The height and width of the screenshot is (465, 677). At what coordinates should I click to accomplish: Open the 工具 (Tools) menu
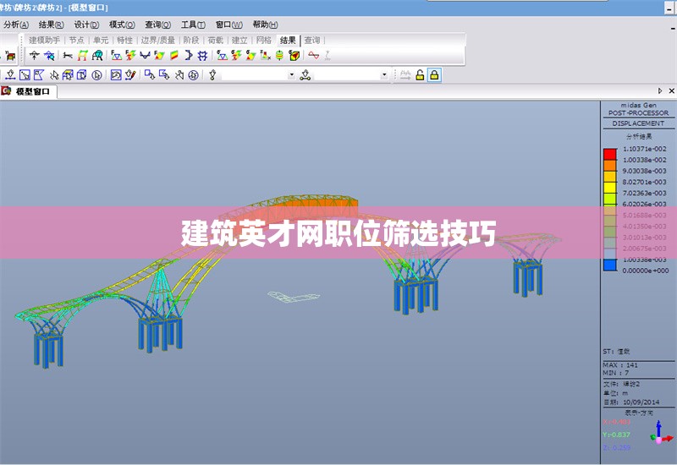tap(193, 25)
